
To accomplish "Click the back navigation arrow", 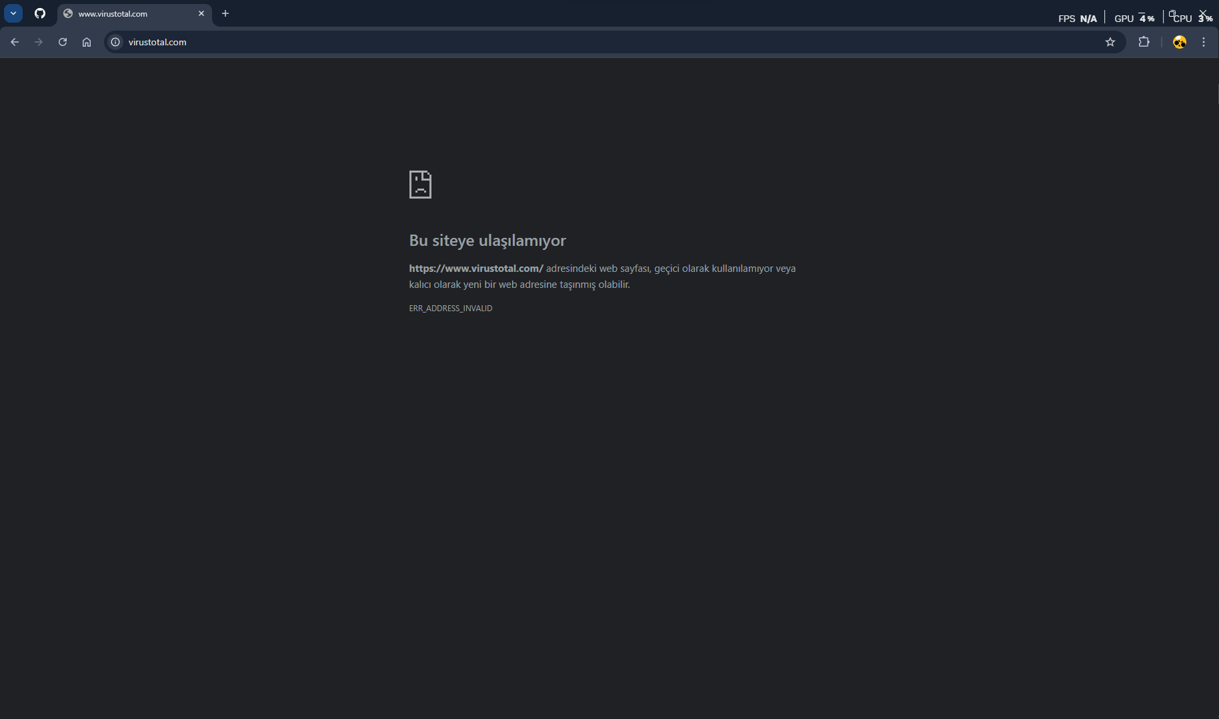I will [15, 42].
